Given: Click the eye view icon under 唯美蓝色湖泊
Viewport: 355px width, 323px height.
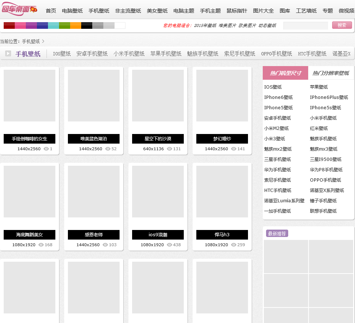Looking at the screenshot, I should pos(108,149).
